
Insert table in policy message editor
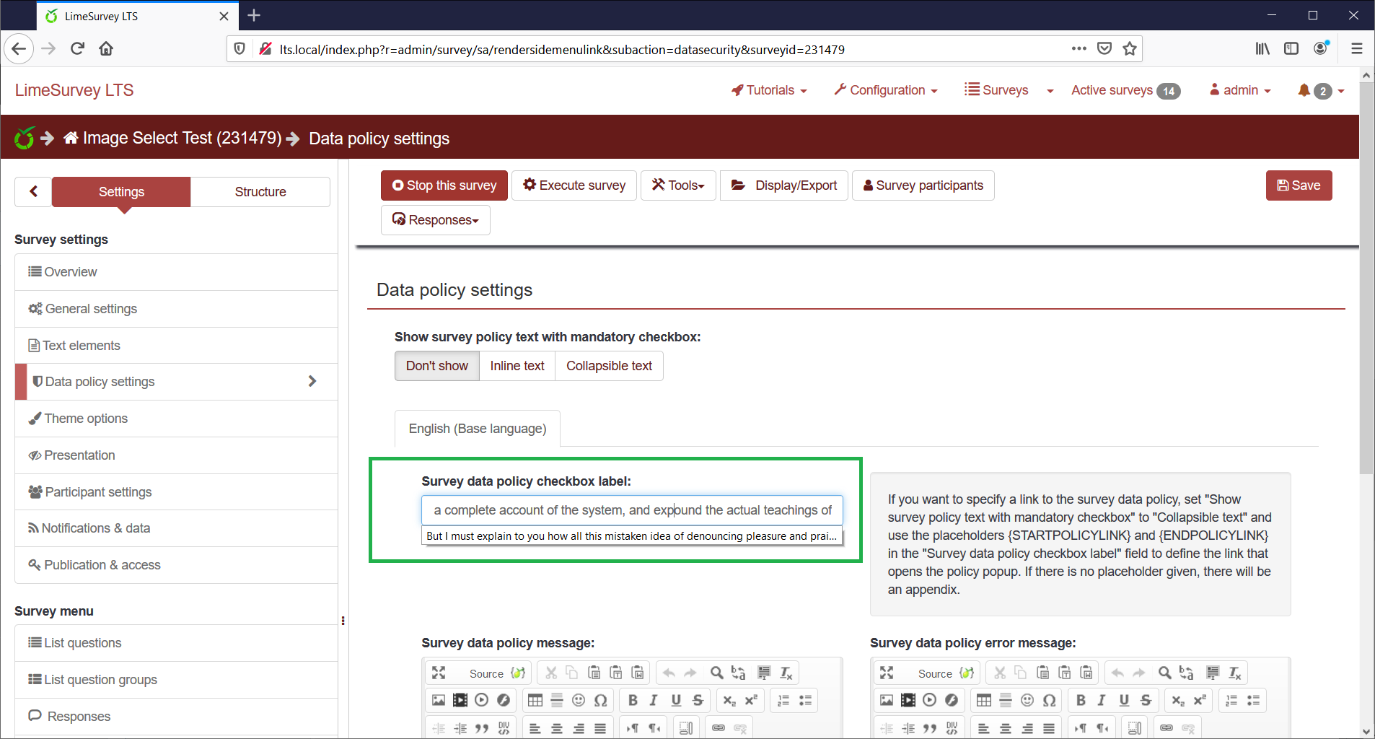pyautogui.click(x=535, y=700)
